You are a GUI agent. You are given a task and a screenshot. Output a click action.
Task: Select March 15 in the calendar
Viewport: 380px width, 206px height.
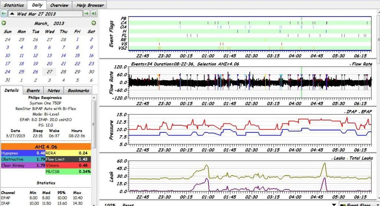[x=77, y=56]
